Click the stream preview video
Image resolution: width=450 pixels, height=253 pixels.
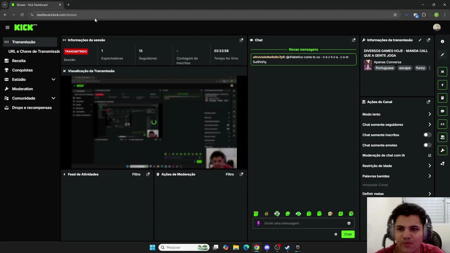(x=154, y=122)
